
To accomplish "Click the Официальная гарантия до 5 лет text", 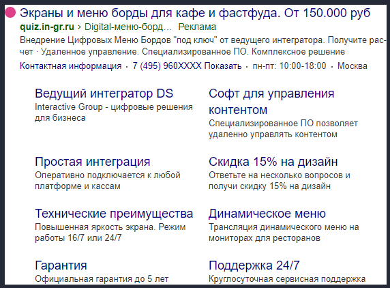I will coord(102,279).
